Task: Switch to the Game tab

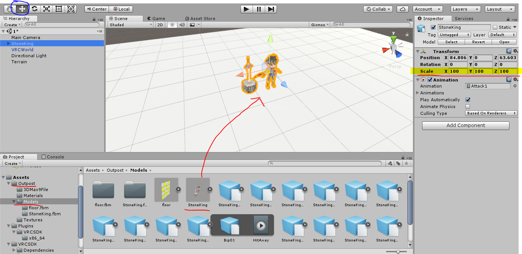Action: tap(156, 18)
